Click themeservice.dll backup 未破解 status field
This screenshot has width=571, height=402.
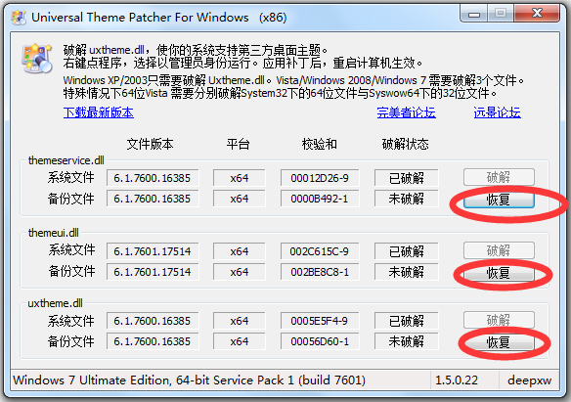pyautogui.click(x=407, y=199)
